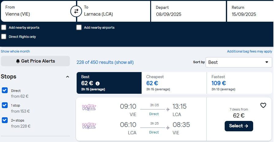Open the Sort by Best dropdown
This screenshot has height=142, width=274.
(239, 62)
